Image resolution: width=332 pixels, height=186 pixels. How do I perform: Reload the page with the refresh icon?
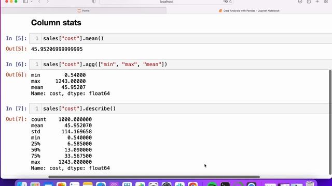pyautogui.click(x=230, y=2)
